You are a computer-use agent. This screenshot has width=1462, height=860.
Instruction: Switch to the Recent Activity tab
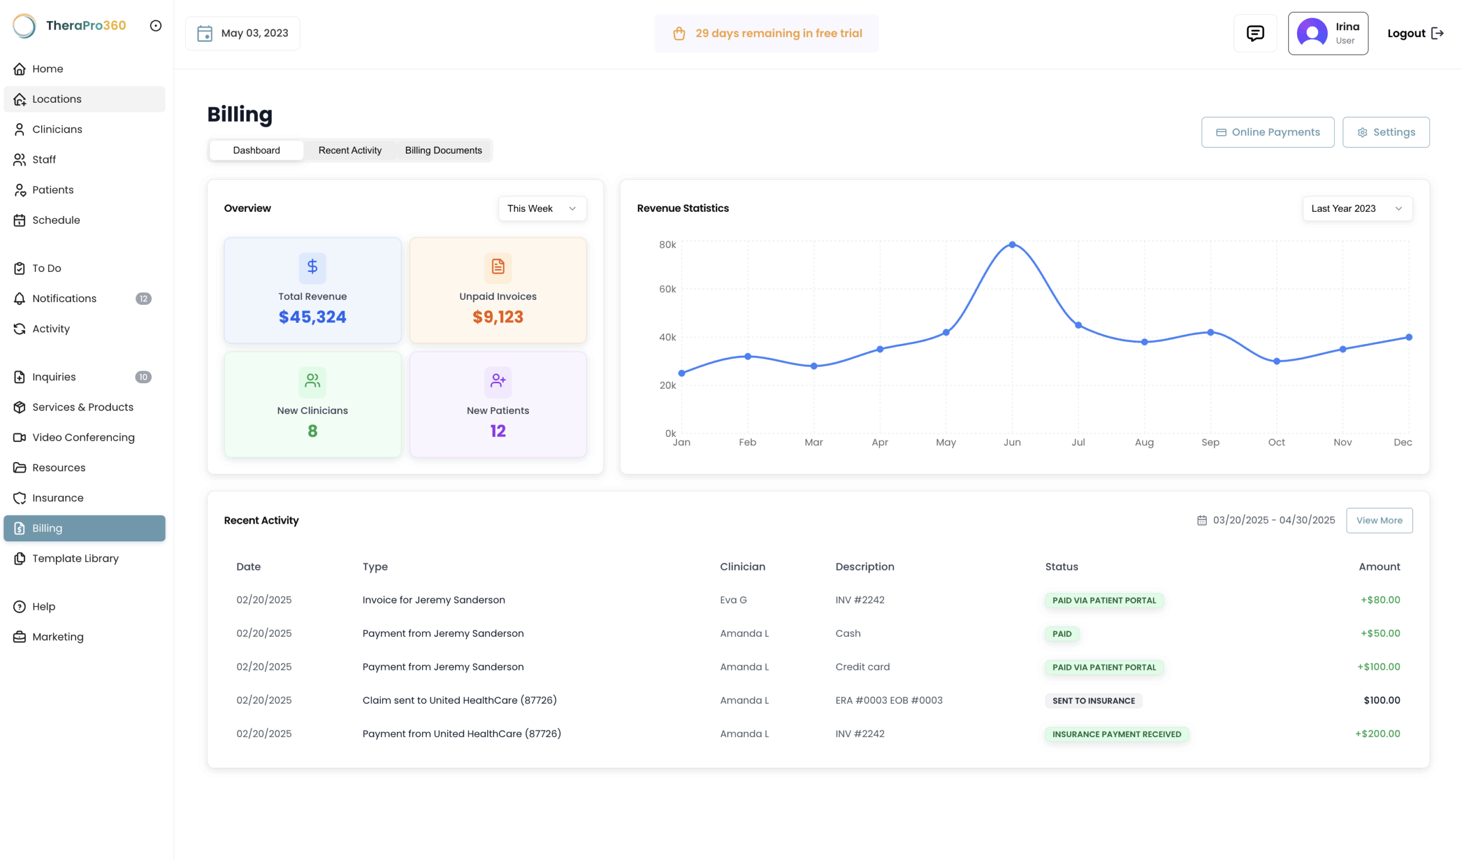pos(350,150)
